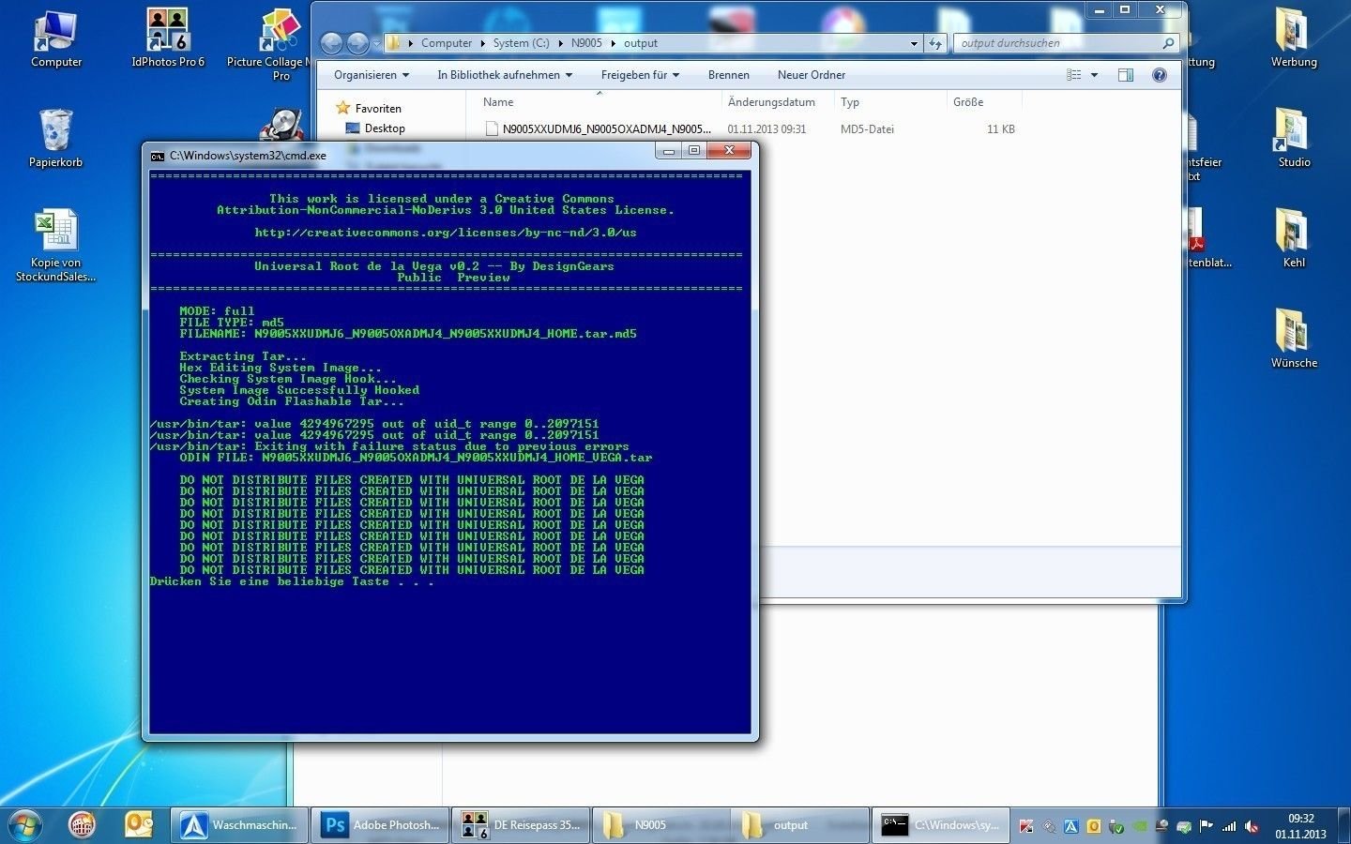Click the yellow Outlook tray icon
Viewport: 1351px width, 844px height.
coord(1094,826)
